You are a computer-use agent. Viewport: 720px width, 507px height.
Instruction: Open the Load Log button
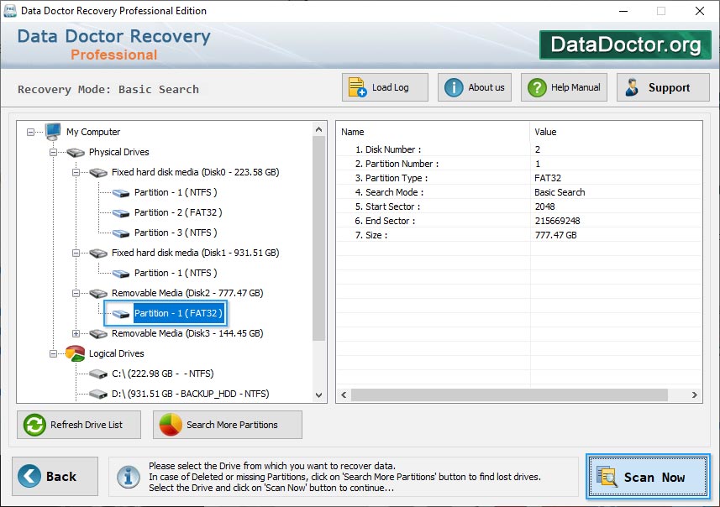(x=385, y=87)
